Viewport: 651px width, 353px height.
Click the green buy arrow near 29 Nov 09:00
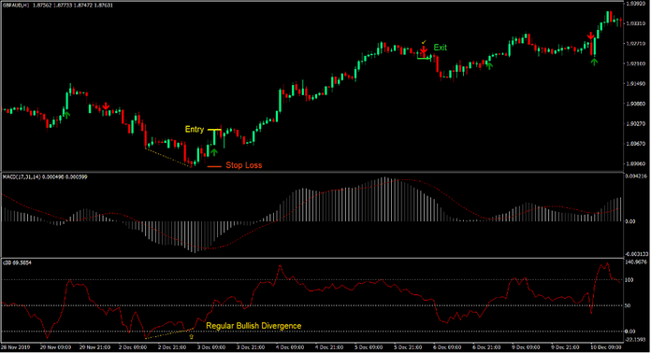[66, 114]
